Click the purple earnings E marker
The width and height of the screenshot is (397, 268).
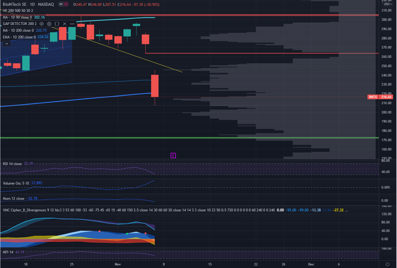tap(173, 156)
